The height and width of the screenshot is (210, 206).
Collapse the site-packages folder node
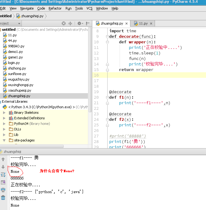pos(4,140)
